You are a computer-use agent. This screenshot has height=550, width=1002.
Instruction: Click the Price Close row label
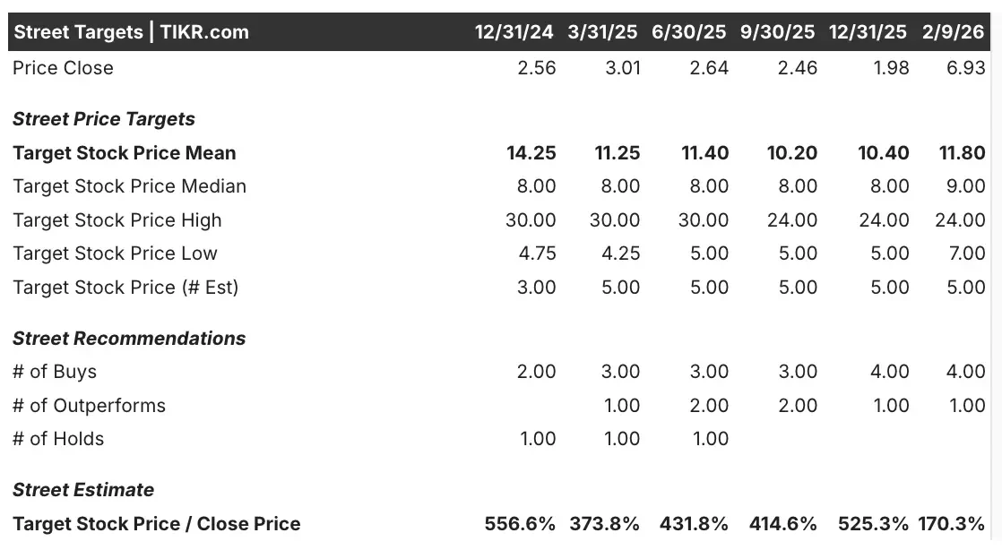click(x=64, y=68)
